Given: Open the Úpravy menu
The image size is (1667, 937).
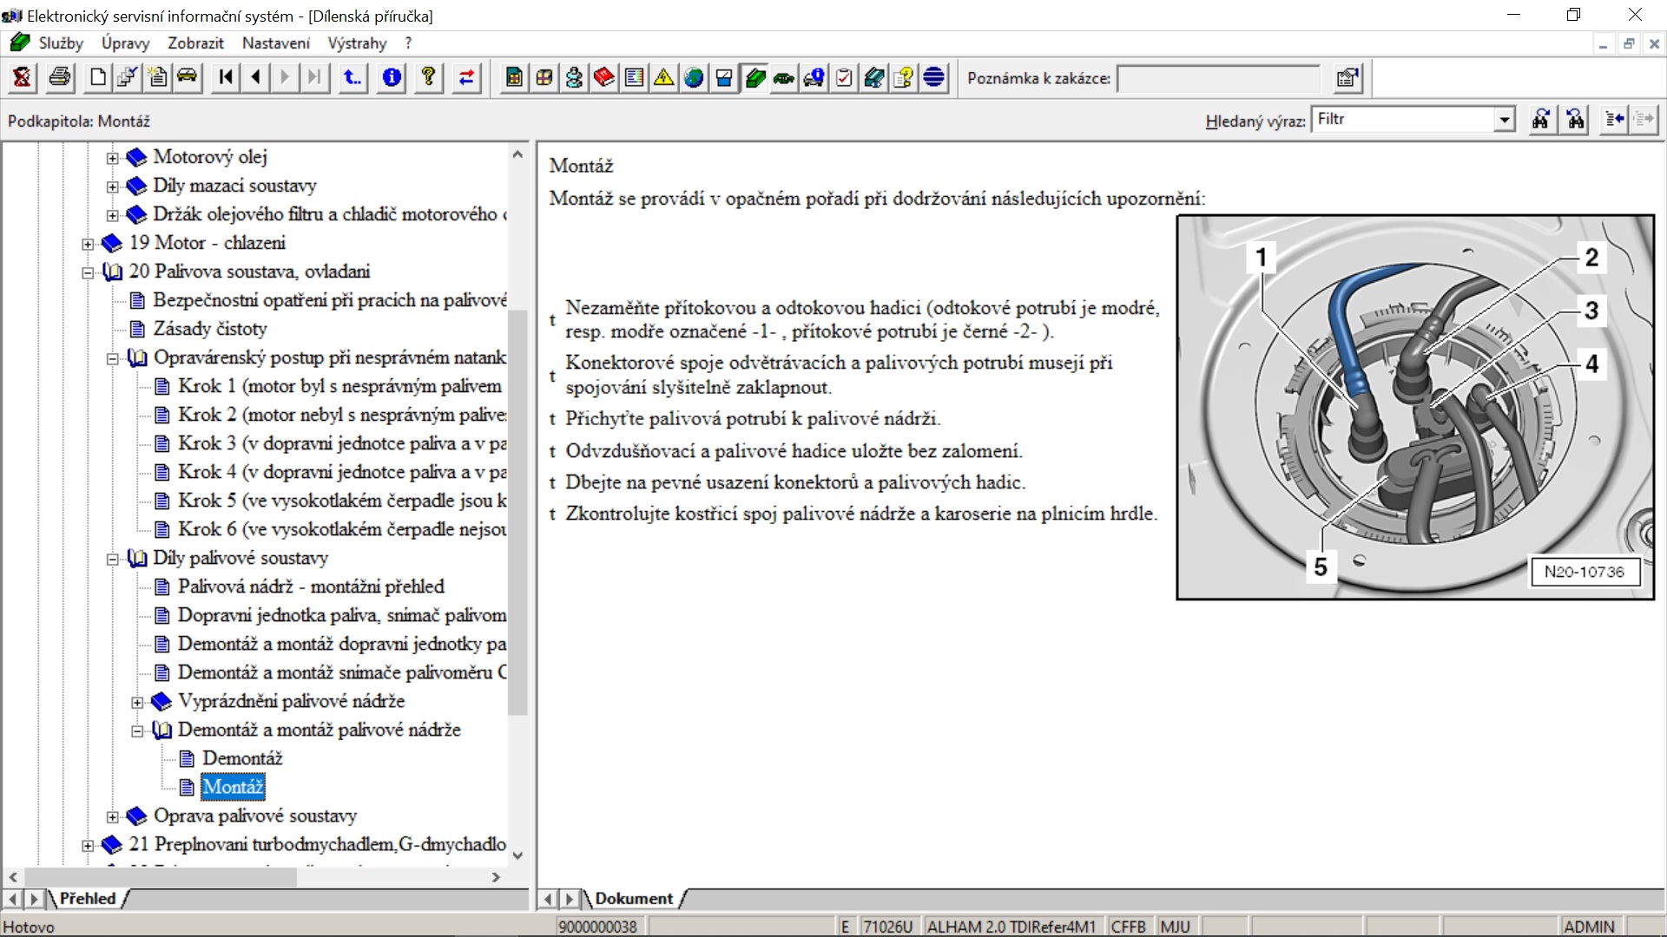Looking at the screenshot, I should [125, 43].
